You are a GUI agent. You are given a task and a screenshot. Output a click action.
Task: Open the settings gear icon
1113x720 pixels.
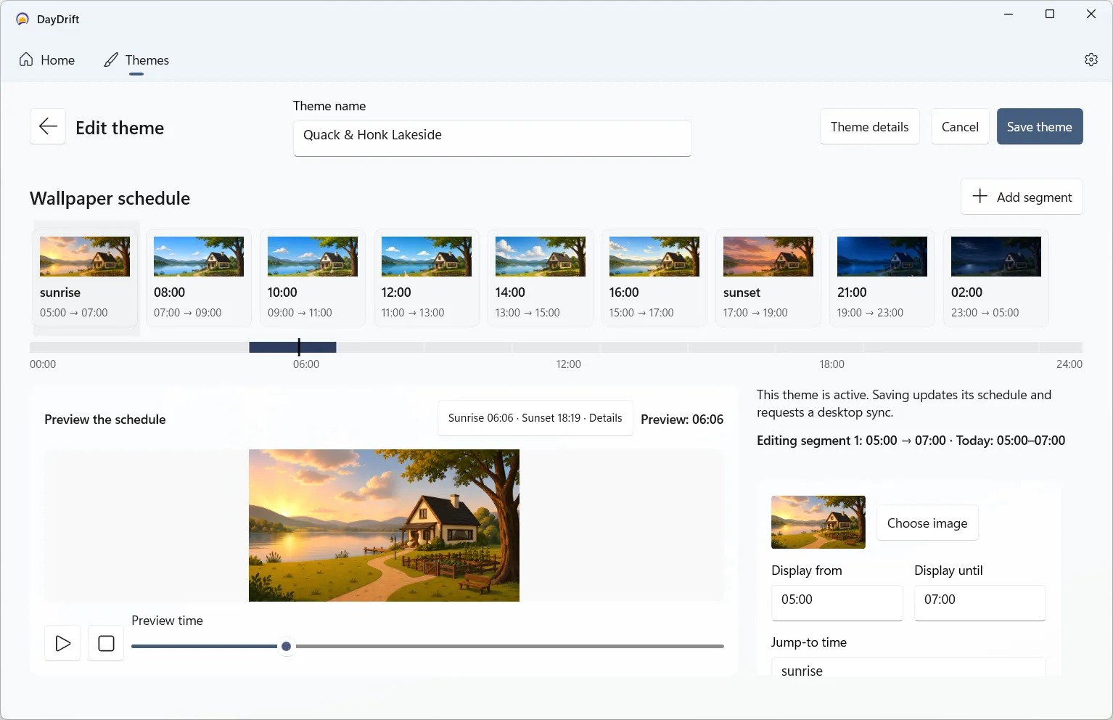click(x=1091, y=60)
